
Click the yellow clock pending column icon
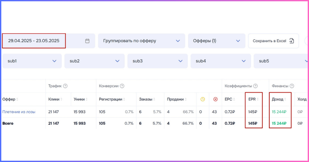pyautogui.click(x=203, y=99)
